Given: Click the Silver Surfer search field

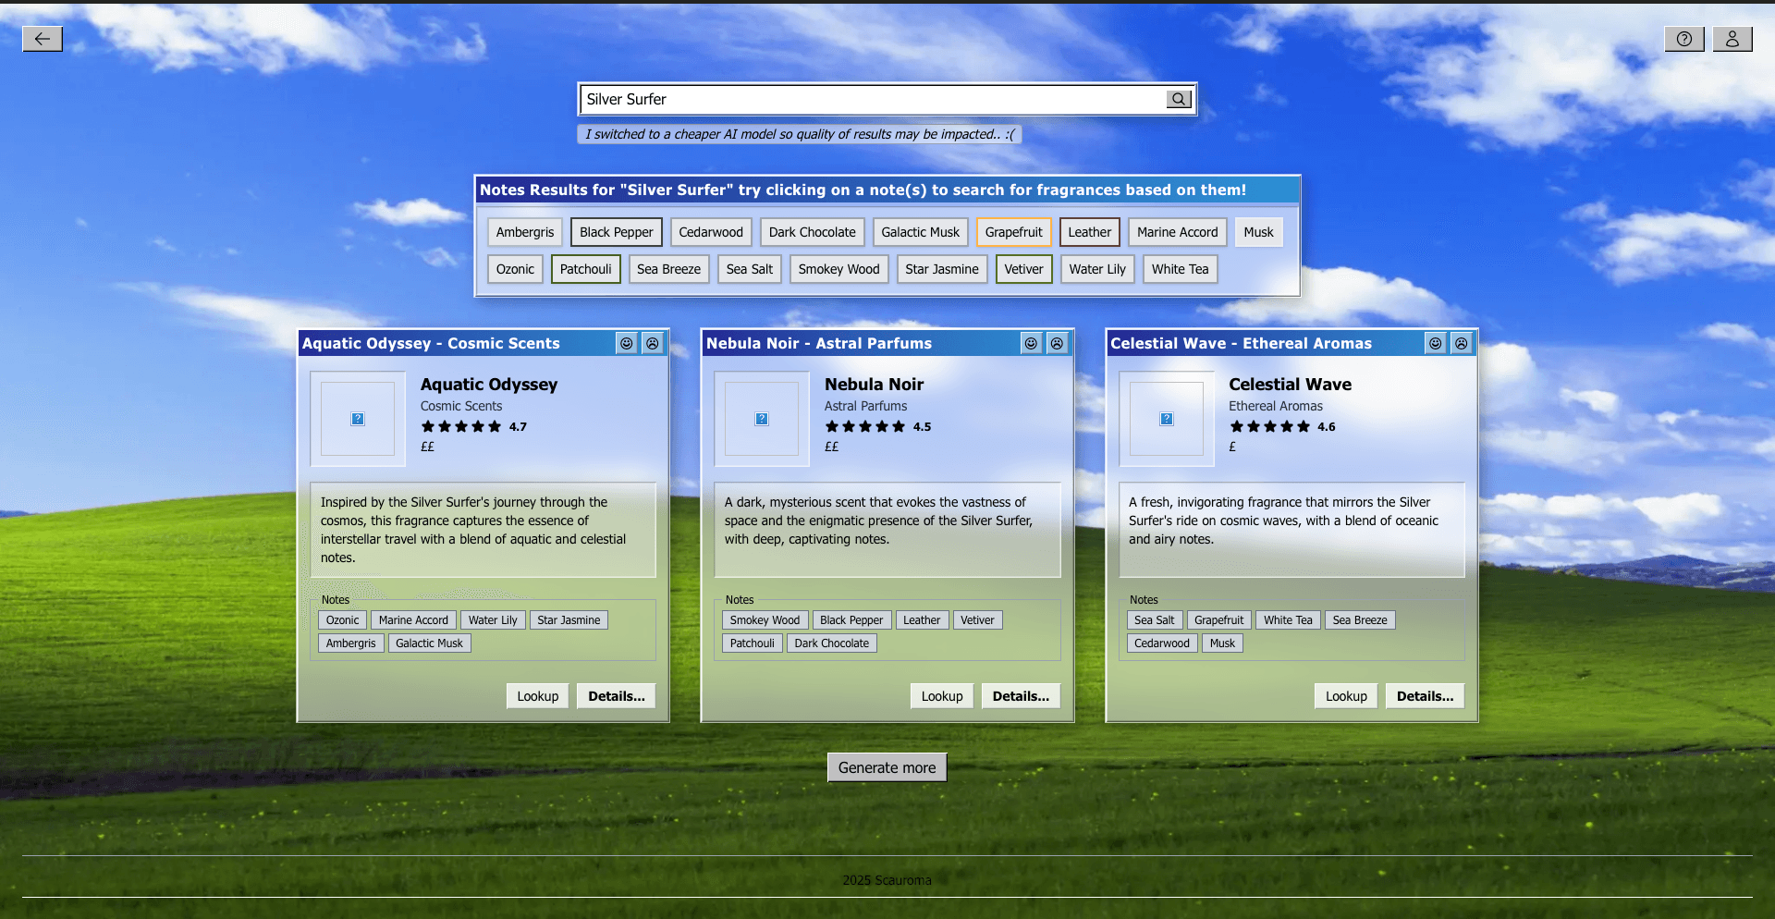Looking at the screenshot, I should pos(869,99).
